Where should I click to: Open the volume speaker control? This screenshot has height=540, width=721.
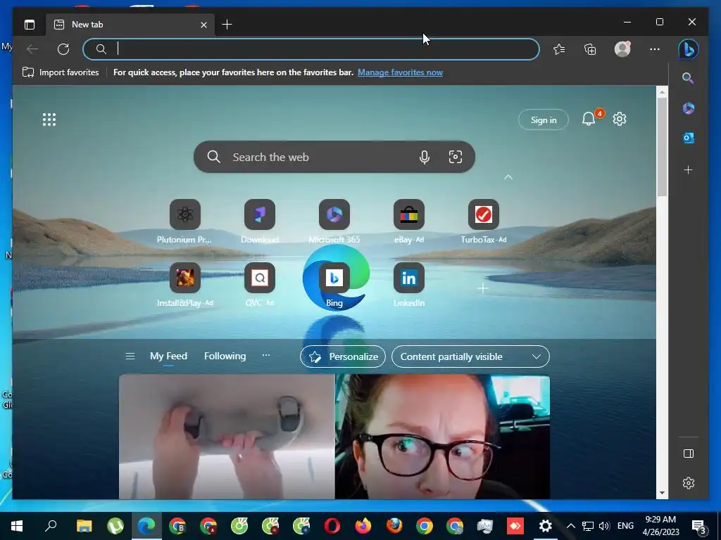[604, 526]
